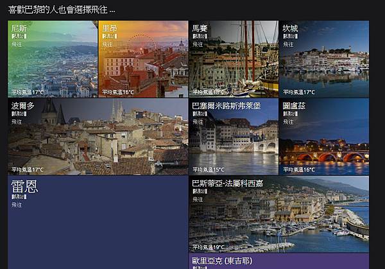Image resolution: width=385 pixels, height=269 pixels.
Task: Click the small badge under 雷恩
Action: coord(19,197)
